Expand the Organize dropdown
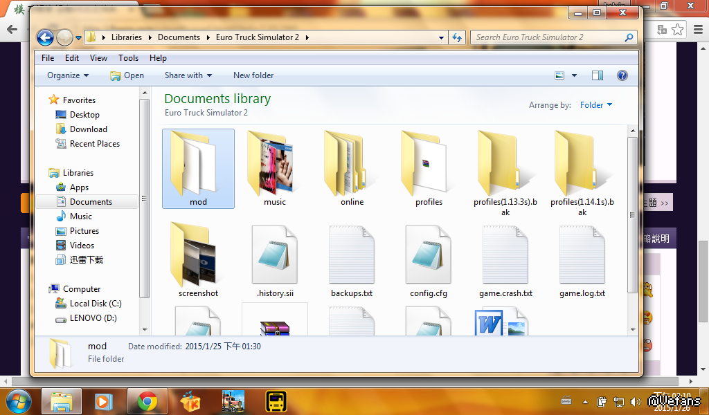Screen dimensions: 709x415 point(68,75)
